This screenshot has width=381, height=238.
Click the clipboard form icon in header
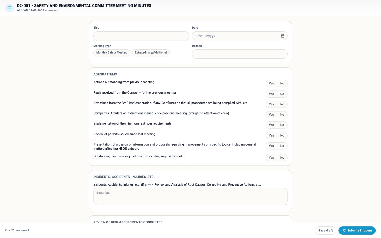coord(10,8)
